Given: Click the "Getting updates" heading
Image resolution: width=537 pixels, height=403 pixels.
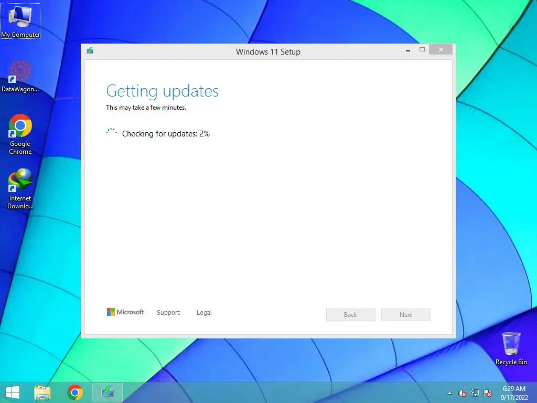Looking at the screenshot, I should (x=163, y=91).
